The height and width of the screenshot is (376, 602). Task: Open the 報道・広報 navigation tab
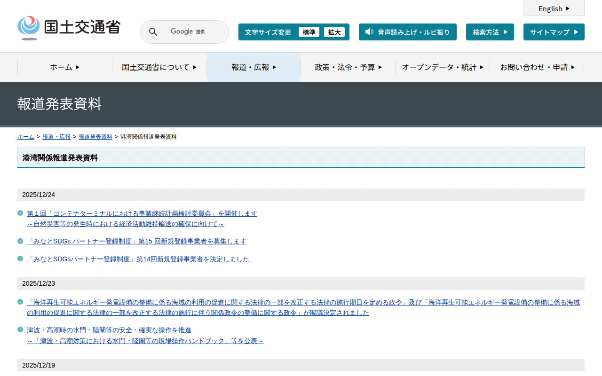(253, 67)
